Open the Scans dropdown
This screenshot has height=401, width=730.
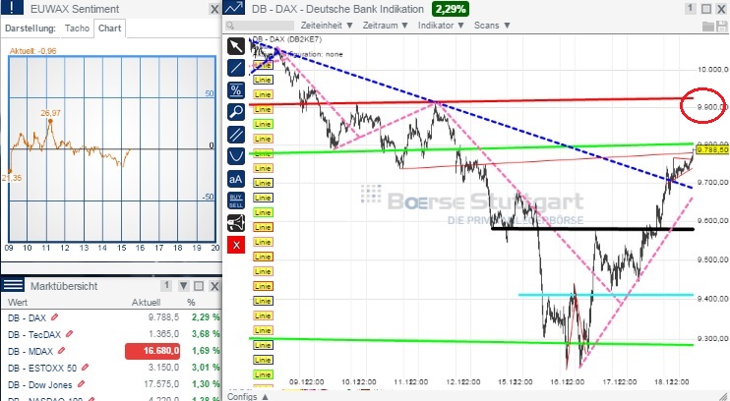coord(492,26)
